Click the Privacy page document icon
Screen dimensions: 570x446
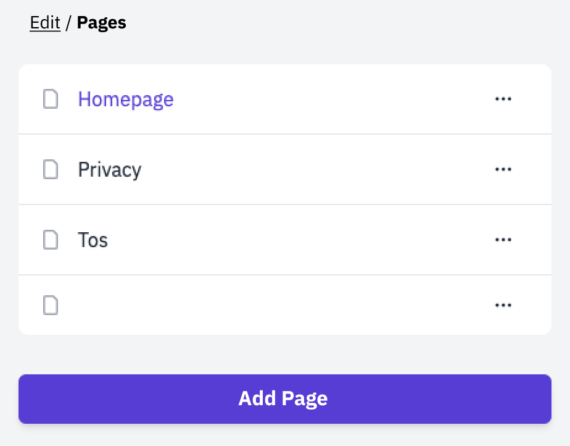click(x=51, y=169)
